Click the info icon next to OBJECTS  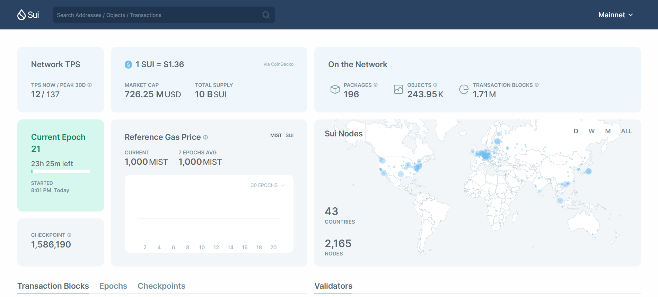(435, 85)
